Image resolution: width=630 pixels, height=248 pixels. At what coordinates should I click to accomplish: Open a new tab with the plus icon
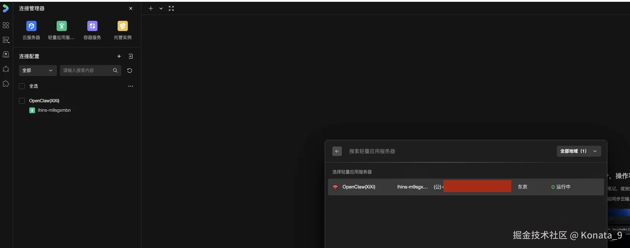click(x=151, y=8)
